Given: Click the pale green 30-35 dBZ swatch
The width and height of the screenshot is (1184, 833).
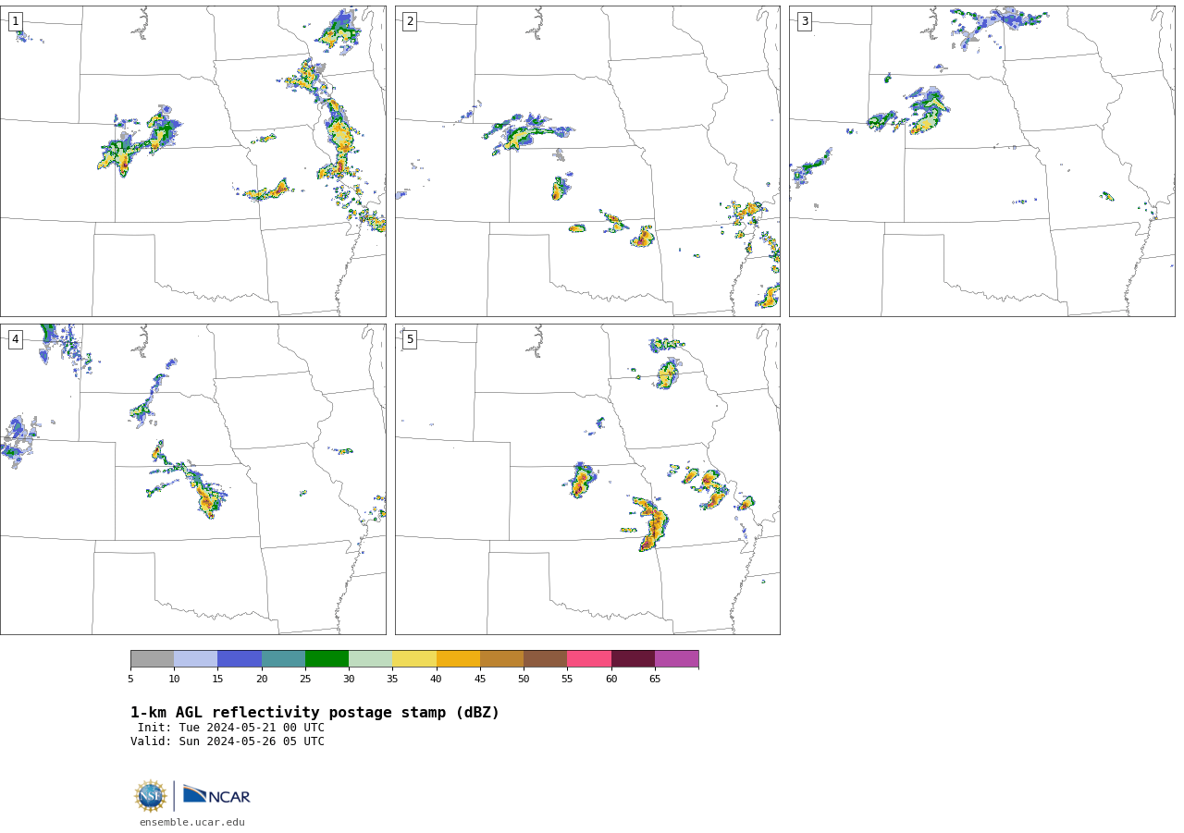Looking at the screenshot, I should (371, 659).
